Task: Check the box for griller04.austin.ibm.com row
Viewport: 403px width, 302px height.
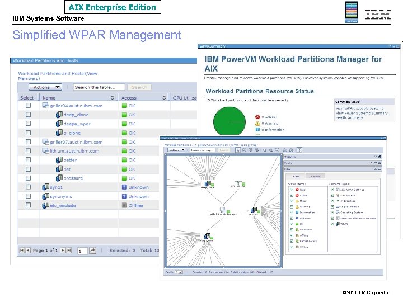Action: pyautogui.click(x=29, y=105)
